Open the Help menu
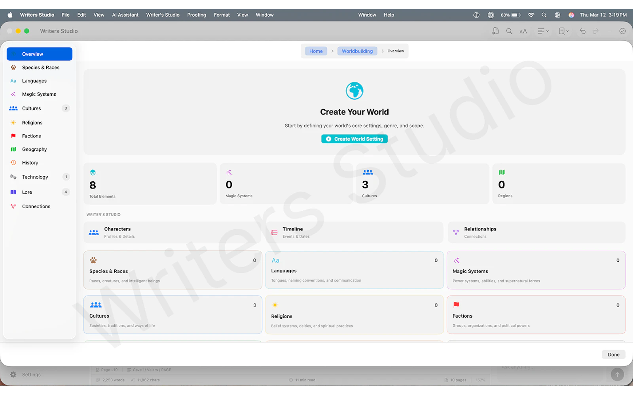This screenshot has height=396, width=633. pyautogui.click(x=389, y=15)
